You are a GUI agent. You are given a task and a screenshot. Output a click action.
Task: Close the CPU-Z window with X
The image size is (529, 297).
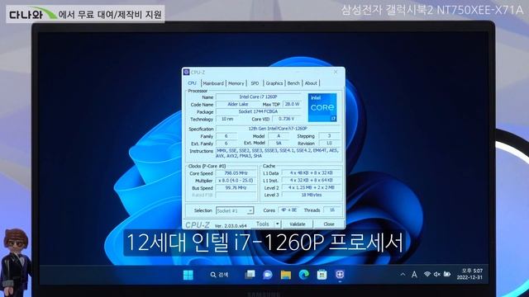(x=336, y=72)
